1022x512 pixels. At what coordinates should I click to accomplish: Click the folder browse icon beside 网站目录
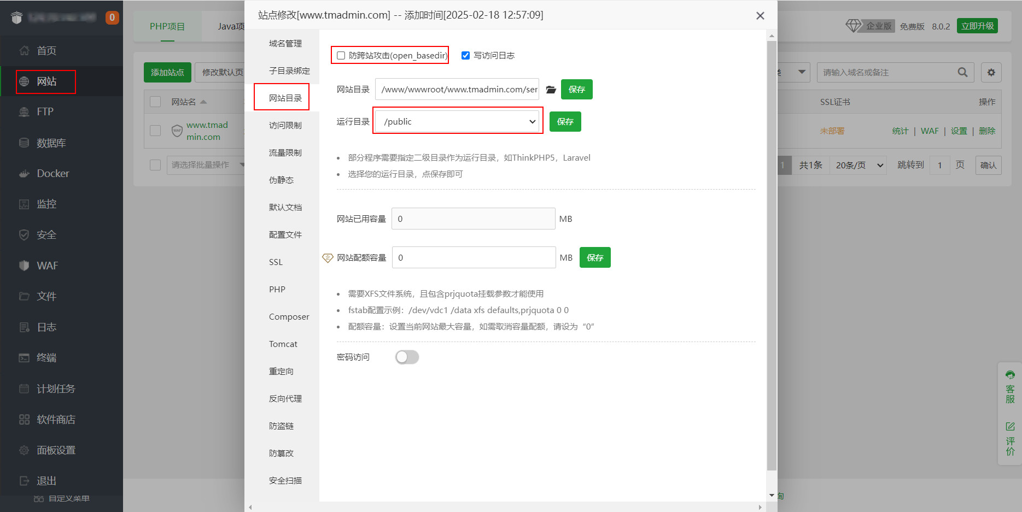pyautogui.click(x=551, y=90)
